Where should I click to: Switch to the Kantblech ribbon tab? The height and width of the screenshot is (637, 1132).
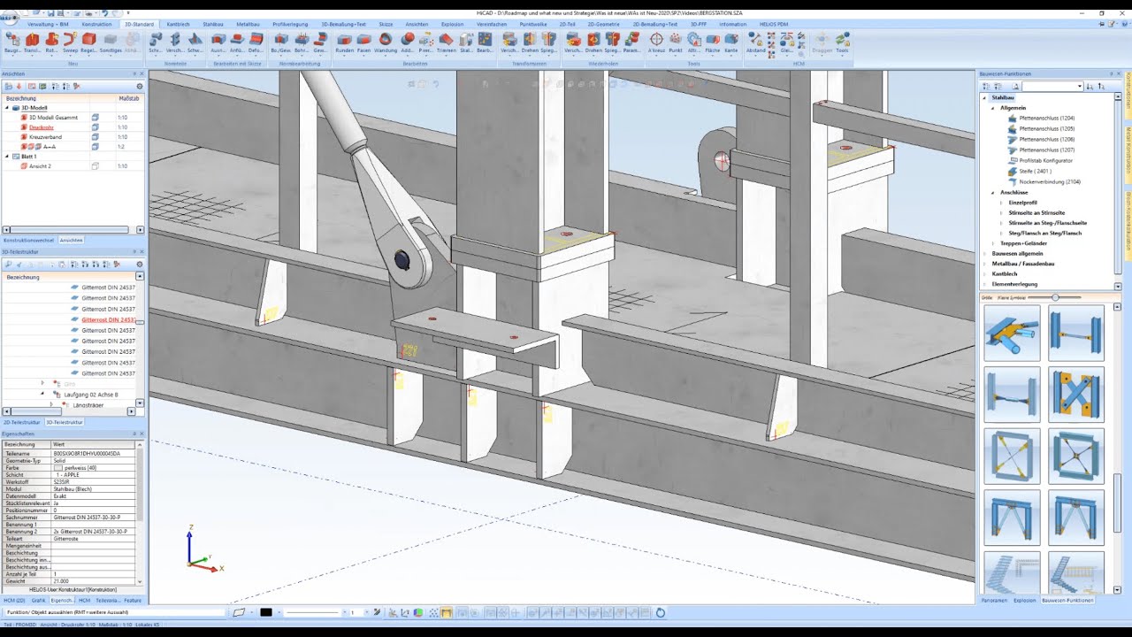coord(178,24)
